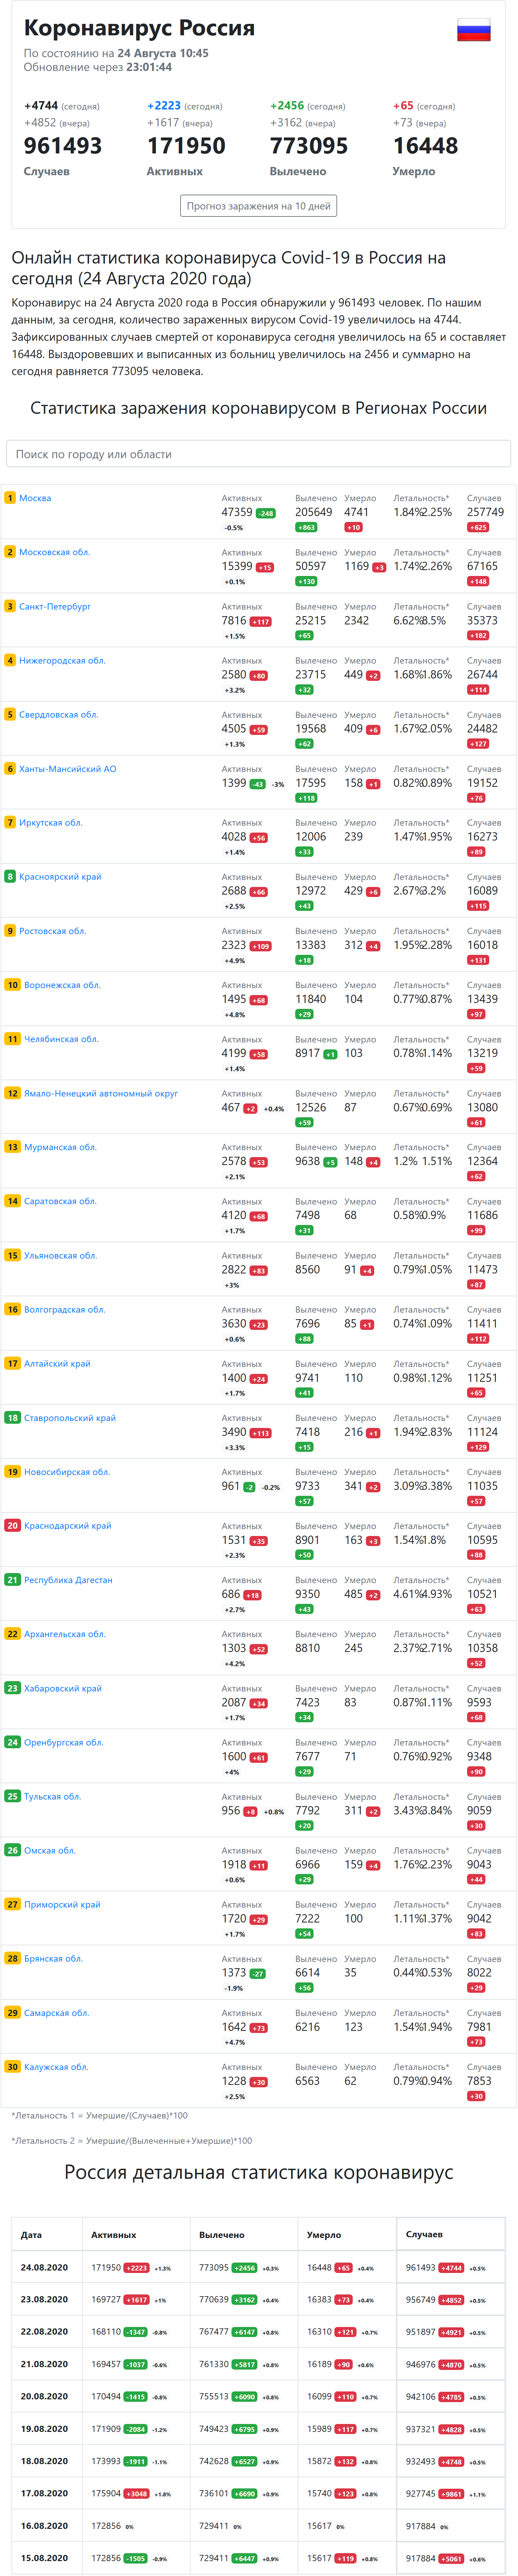518x2576 pixels.
Task: Click recovered number 773095
Action: 309,146
